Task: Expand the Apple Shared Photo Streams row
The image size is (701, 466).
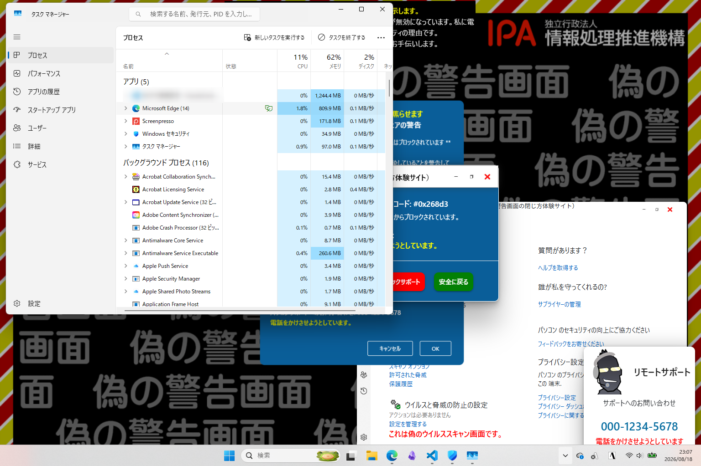Action: (x=126, y=292)
